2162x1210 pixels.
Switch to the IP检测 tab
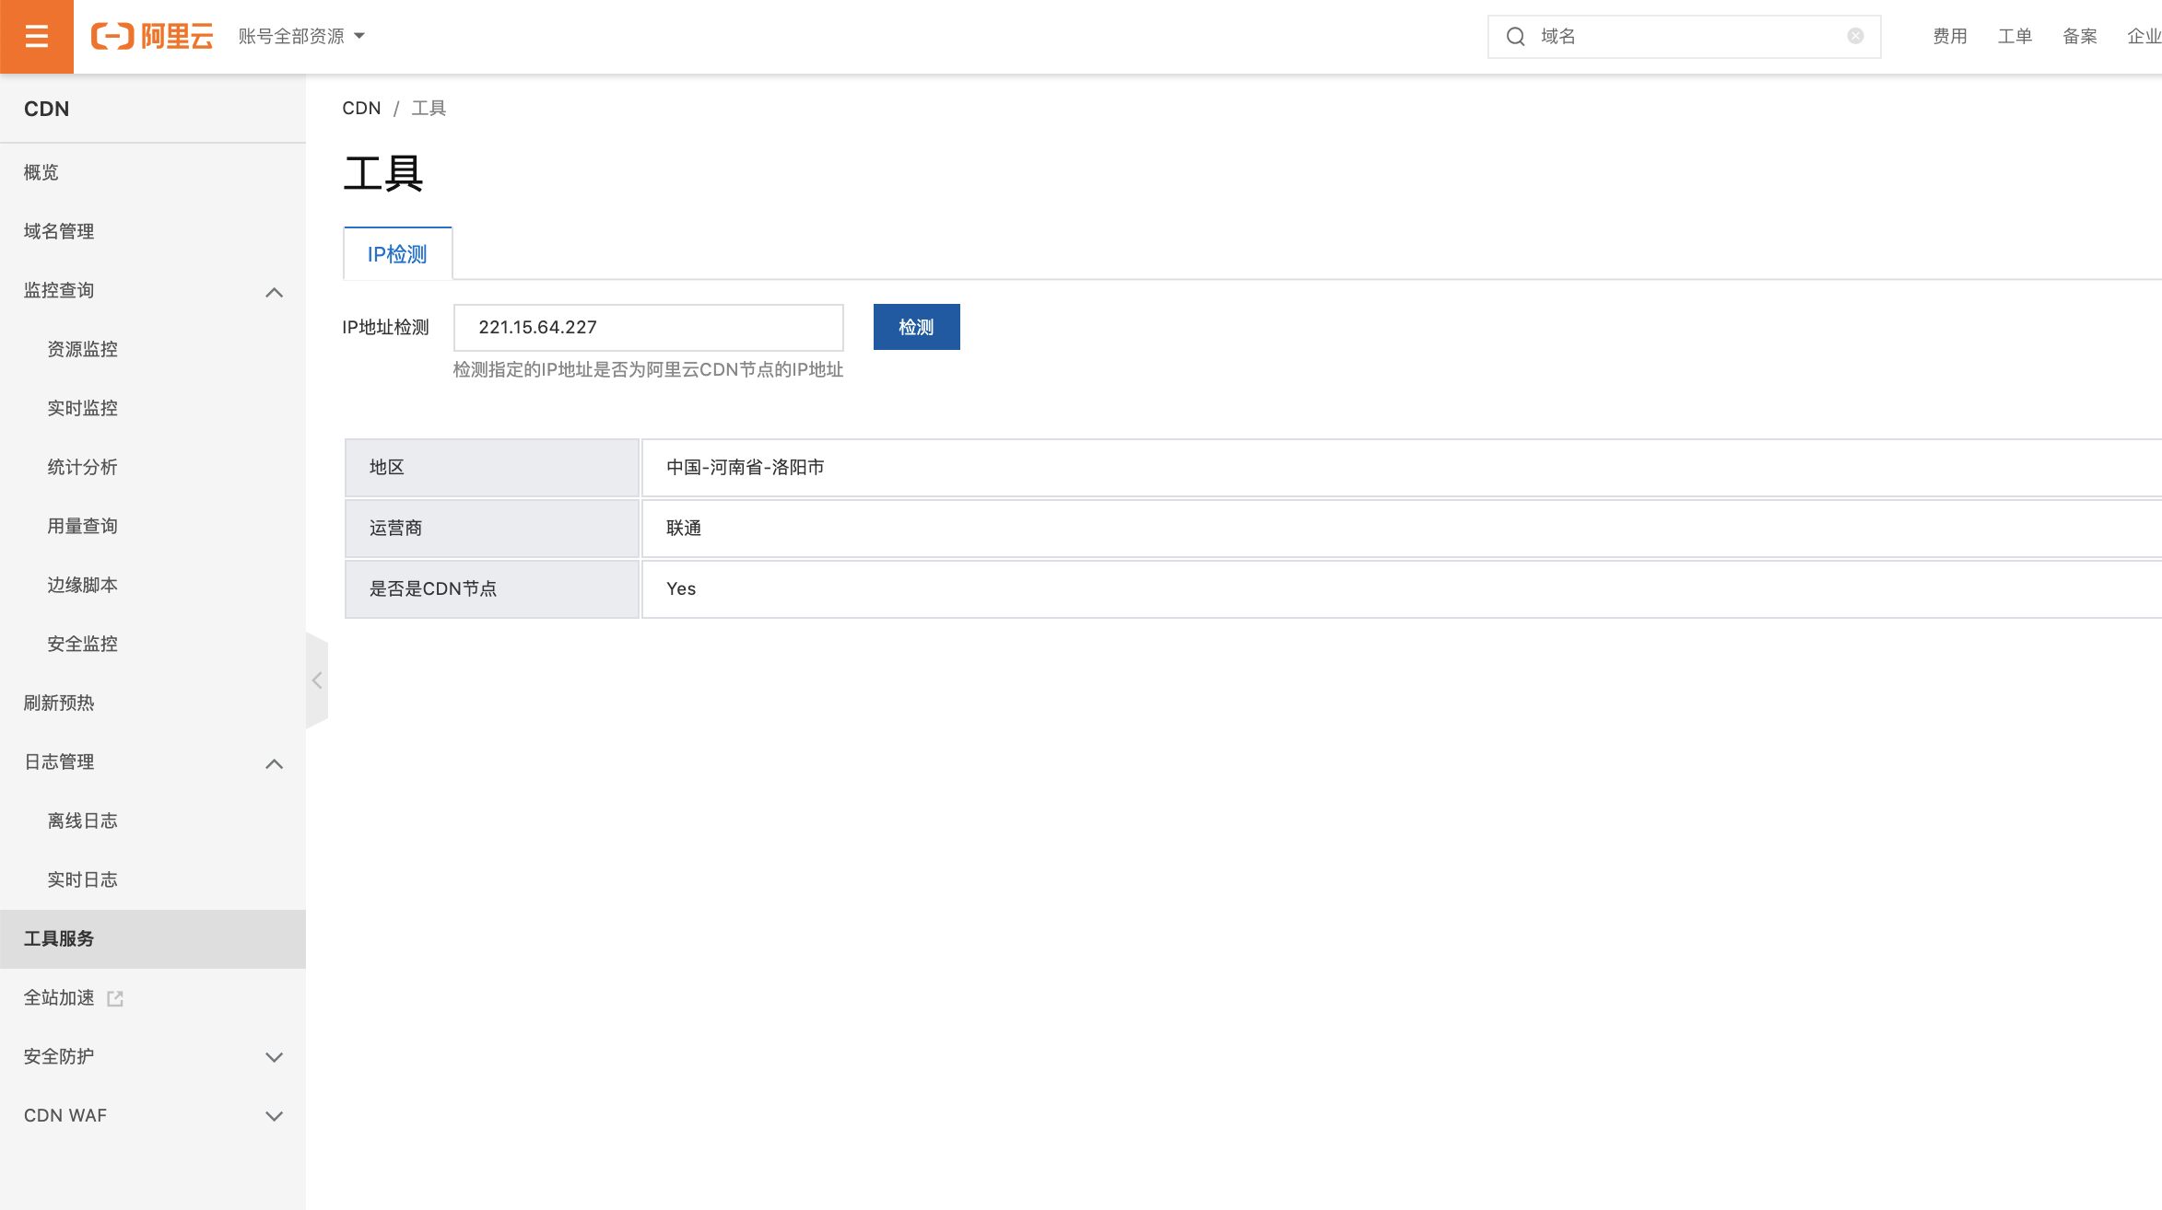397,254
